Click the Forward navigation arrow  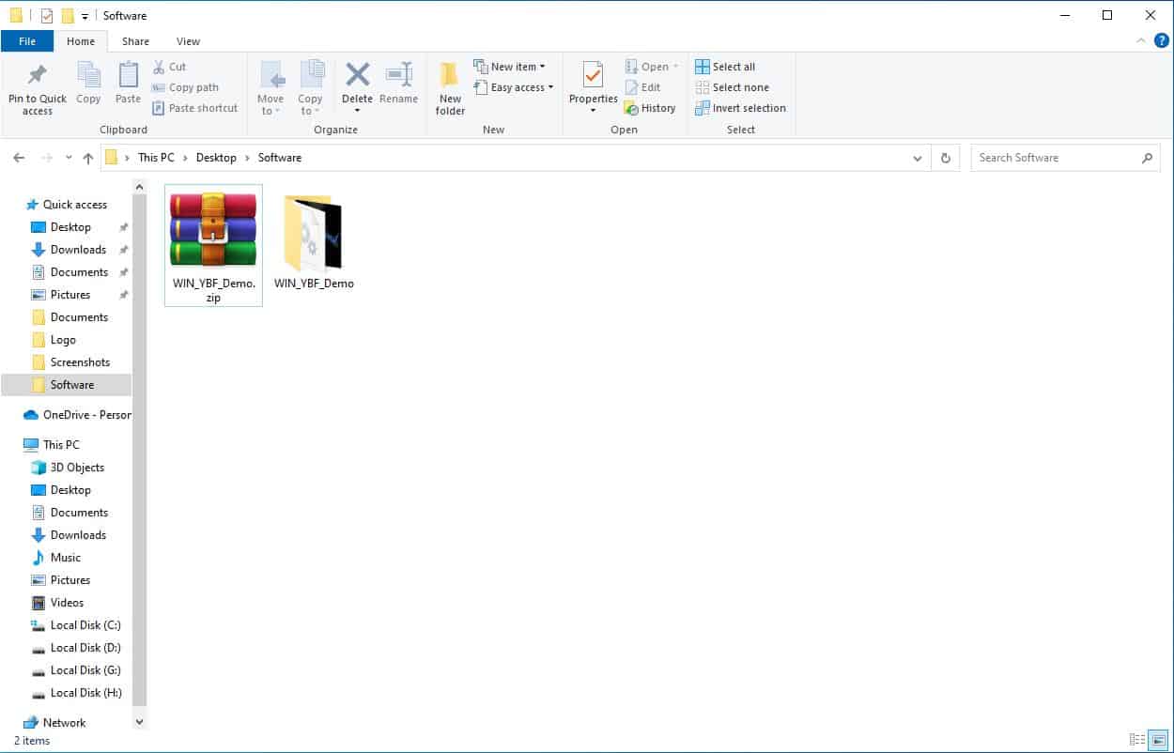[46, 158]
